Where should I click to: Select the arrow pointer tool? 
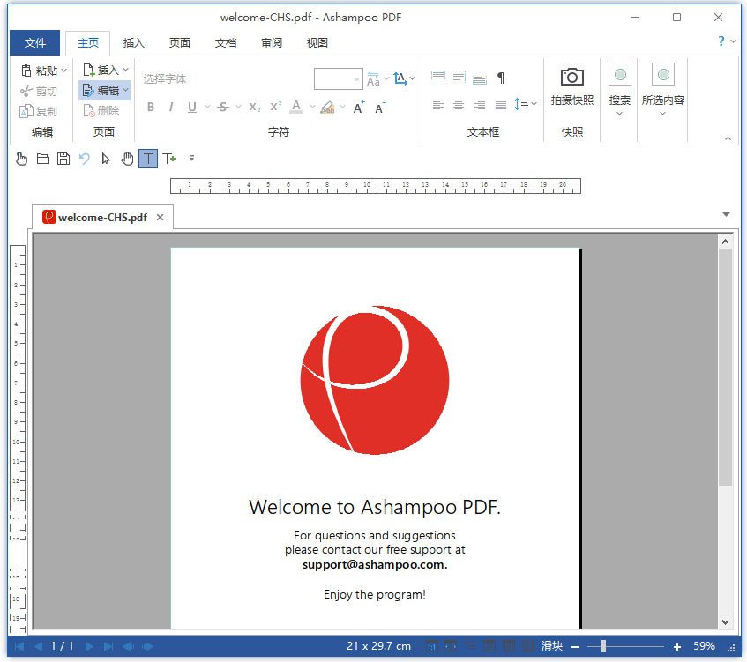pos(106,159)
